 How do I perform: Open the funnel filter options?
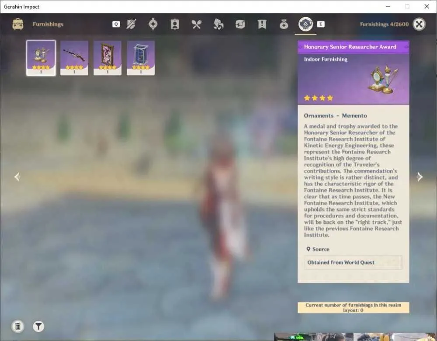(38, 326)
